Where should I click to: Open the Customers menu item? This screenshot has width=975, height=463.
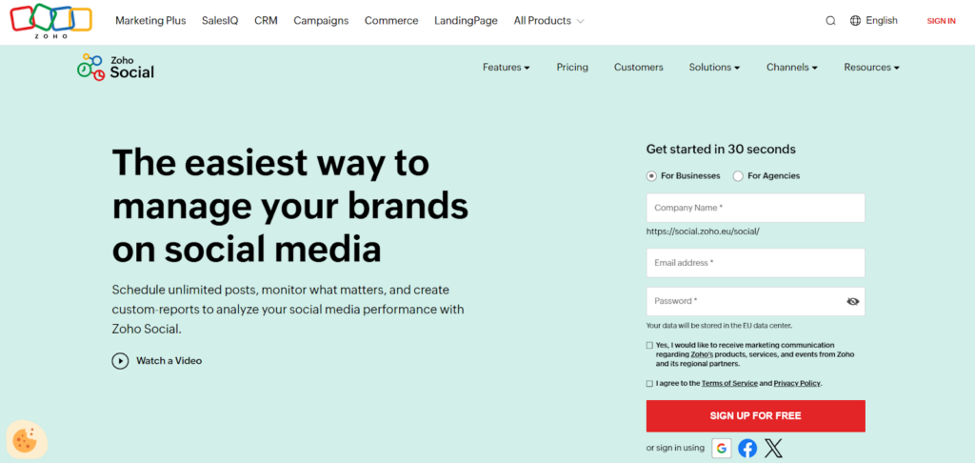point(638,68)
